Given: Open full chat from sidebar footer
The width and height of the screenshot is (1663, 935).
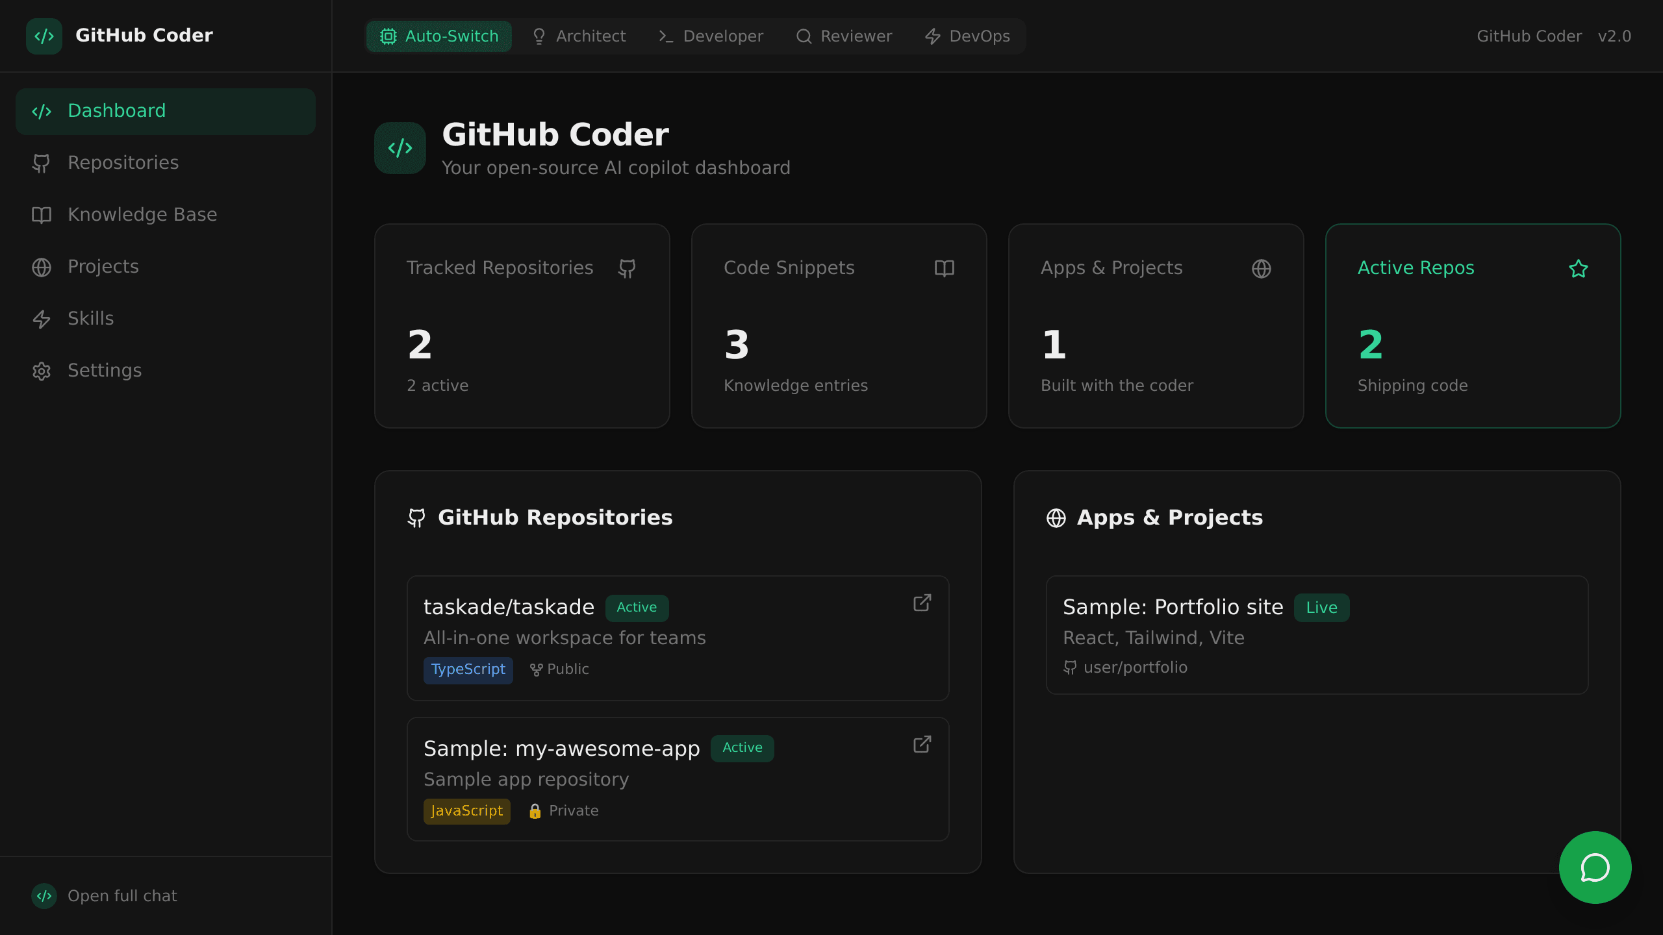Looking at the screenshot, I should click(122, 896).
